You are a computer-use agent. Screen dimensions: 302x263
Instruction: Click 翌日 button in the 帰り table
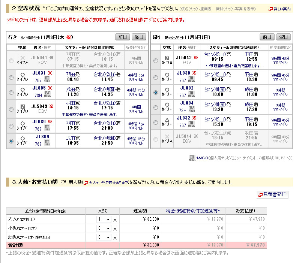pos(283,37)
